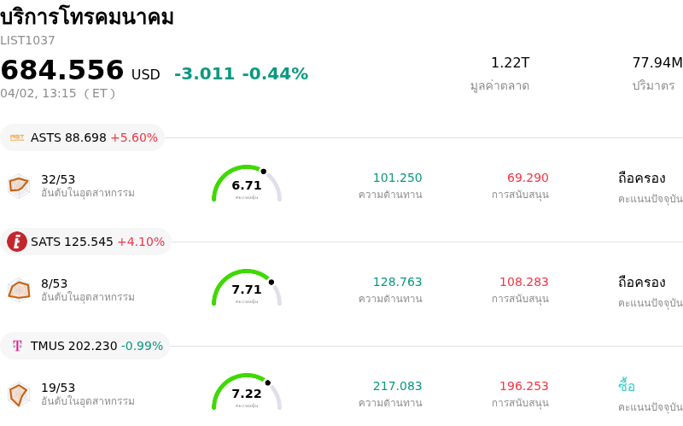Open the SATS 125.545 ticker chip

coord(86,242)
